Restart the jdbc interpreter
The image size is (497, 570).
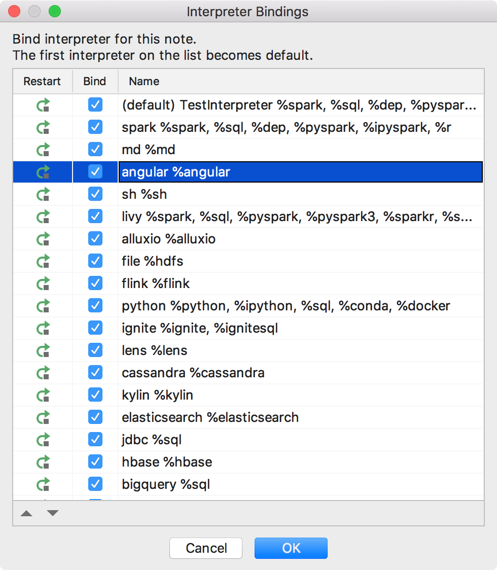(x=42, y=439)
